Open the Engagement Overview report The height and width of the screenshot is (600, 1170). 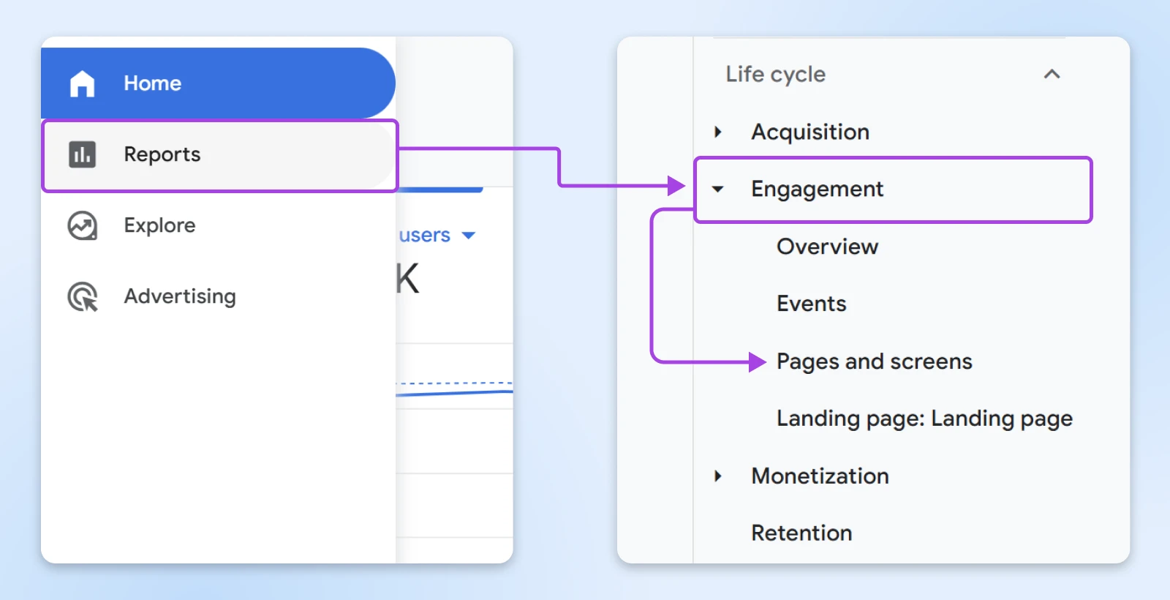point(827,247)
